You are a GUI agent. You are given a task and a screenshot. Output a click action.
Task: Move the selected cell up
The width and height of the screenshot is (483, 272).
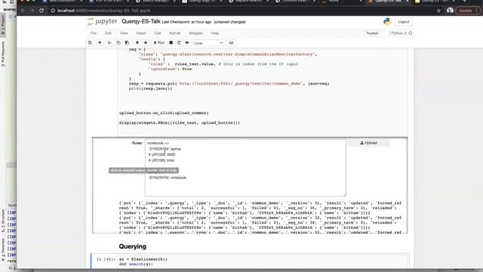point(137,43)
